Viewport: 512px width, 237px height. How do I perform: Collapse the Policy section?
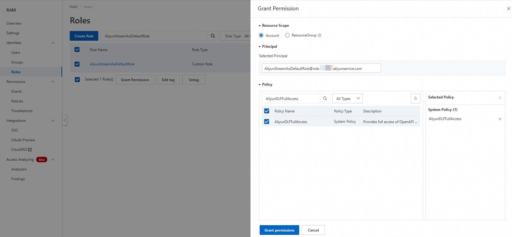260,85
